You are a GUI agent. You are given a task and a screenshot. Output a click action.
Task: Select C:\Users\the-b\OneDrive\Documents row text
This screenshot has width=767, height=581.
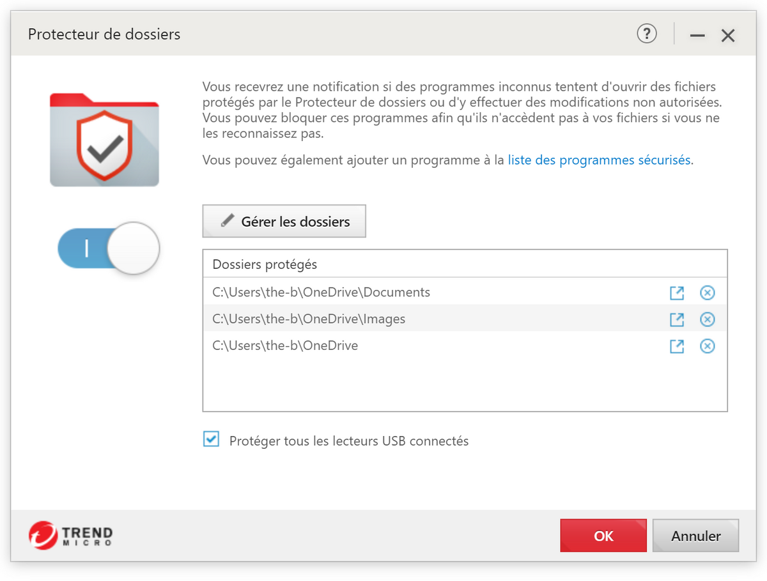click(x=322, y=292)
